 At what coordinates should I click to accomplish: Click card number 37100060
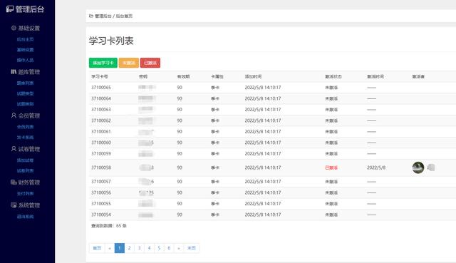(x=101, y=143)
